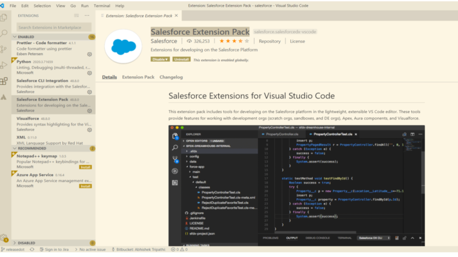The image size is (458, 257).
Task: Click the Salesforce Extension Pack page title
Action: point(200,32)
